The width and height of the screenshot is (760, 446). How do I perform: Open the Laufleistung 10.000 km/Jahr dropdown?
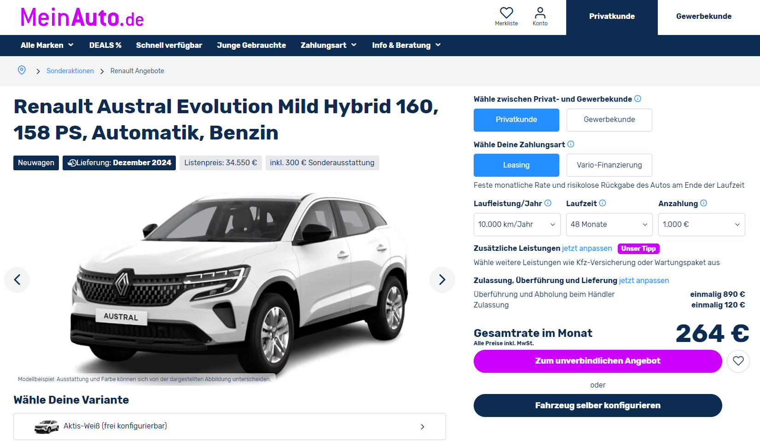pos(517,225)
